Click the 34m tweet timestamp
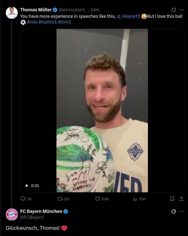Screen dimensions: 188x236 95,10
